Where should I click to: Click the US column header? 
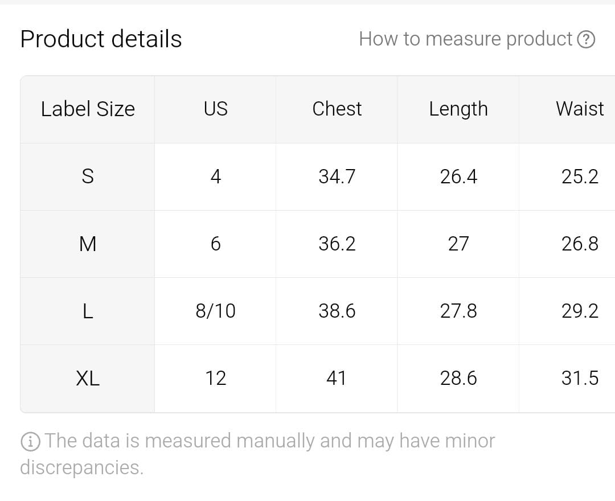pyautogui.click(x=215, y=109)
